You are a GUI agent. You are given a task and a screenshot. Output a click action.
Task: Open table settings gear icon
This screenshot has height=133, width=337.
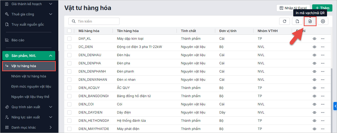point(323,22)
